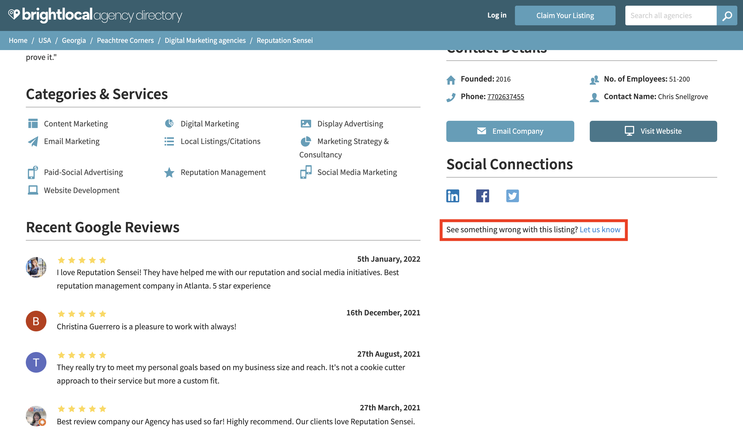Open the Georgia breadcrumb link
743x431 pixels.
pyautogui.click(x=74, y=41)
